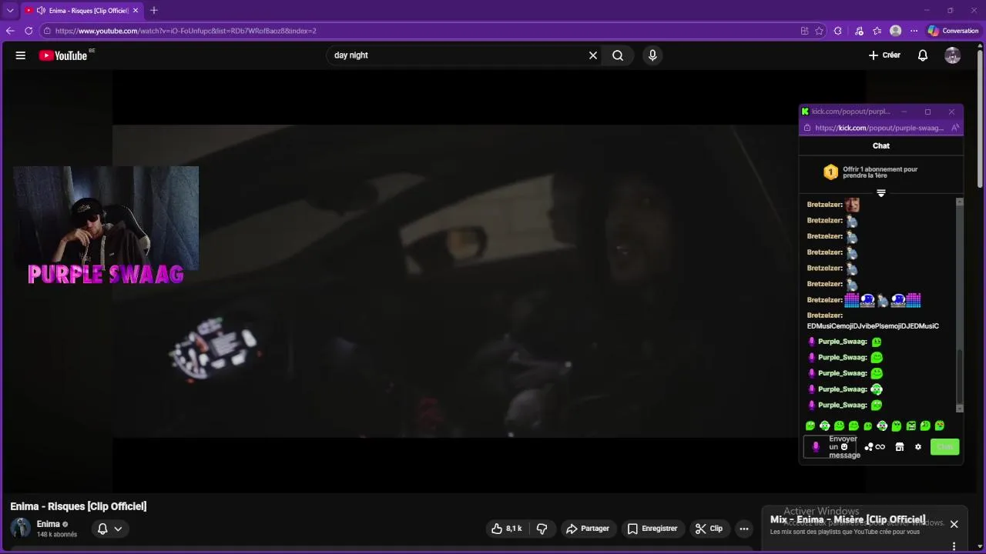Screen dimensions: 986x554
Task: Open Purple_Swaag identity badge in chat input
Action: pyautogui.click(x=816, y=447)
